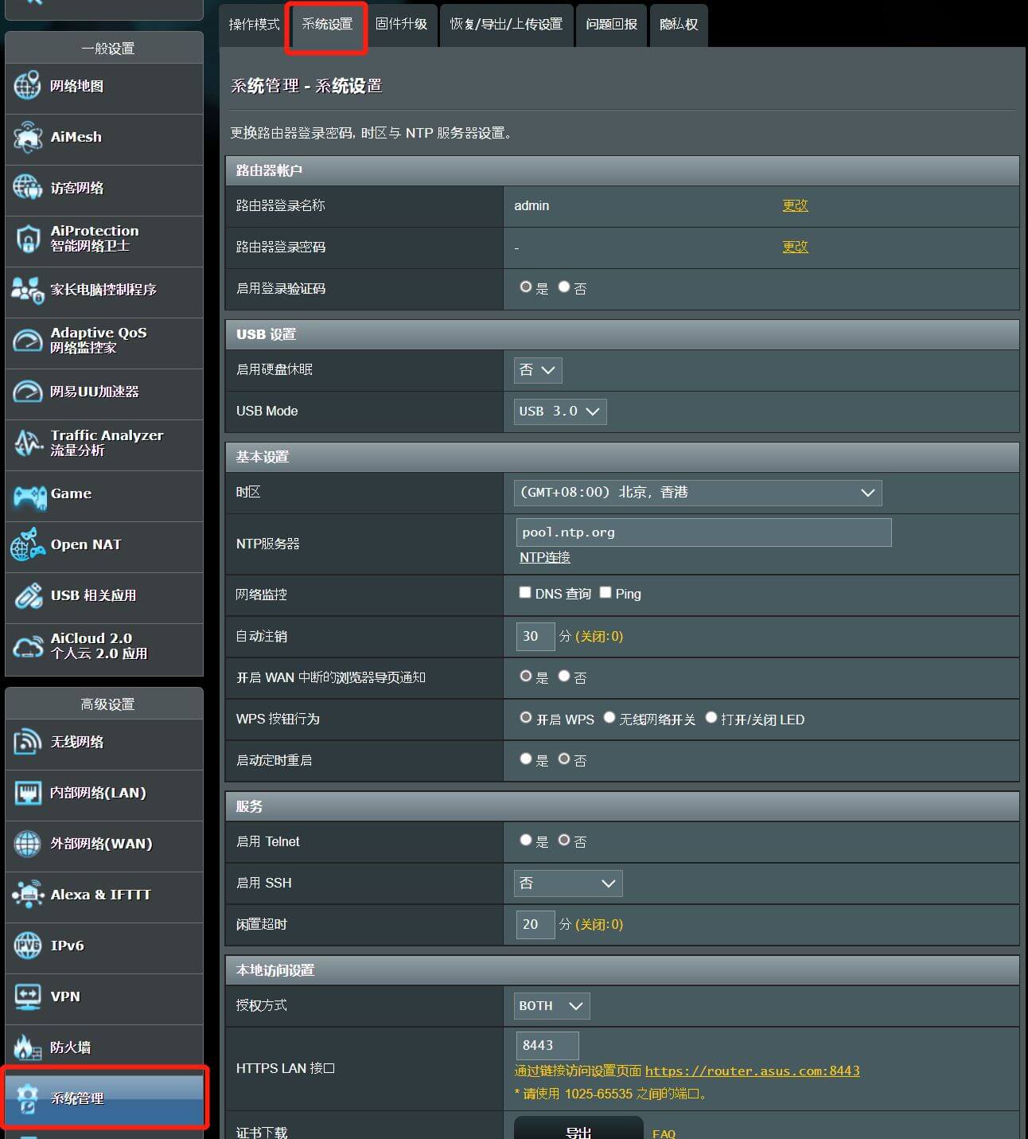1028x1139 pixels.
Task: Click the AiCloud 2.0 cloud icon
Action: pyautogui.click(x=28, y=646)
